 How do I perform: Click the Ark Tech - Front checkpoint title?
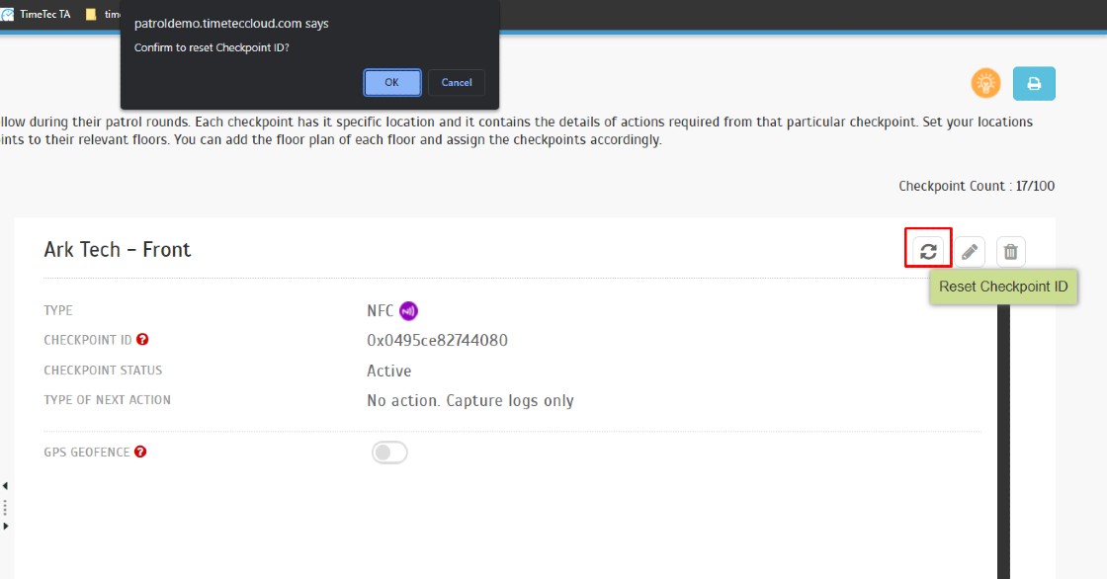click(x=118, y=250)
